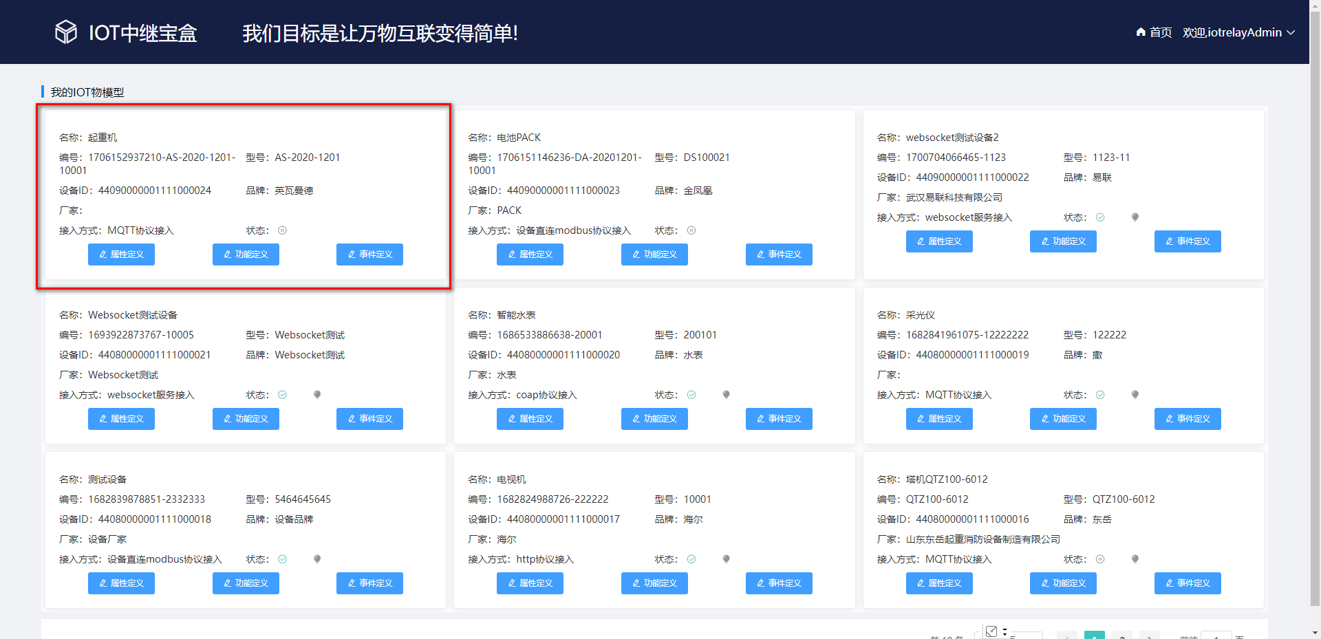Click the IOT中继宝盒 cube logo icon

65,32
